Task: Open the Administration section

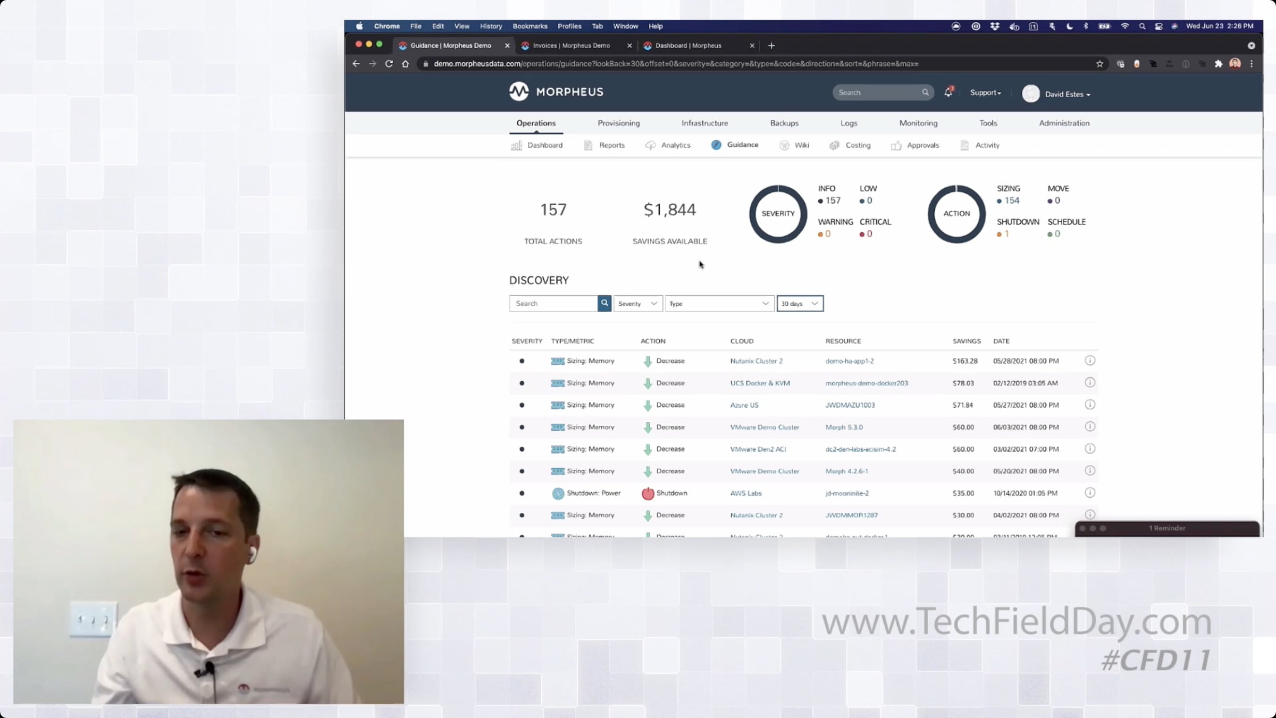Action: point(1064,123)
